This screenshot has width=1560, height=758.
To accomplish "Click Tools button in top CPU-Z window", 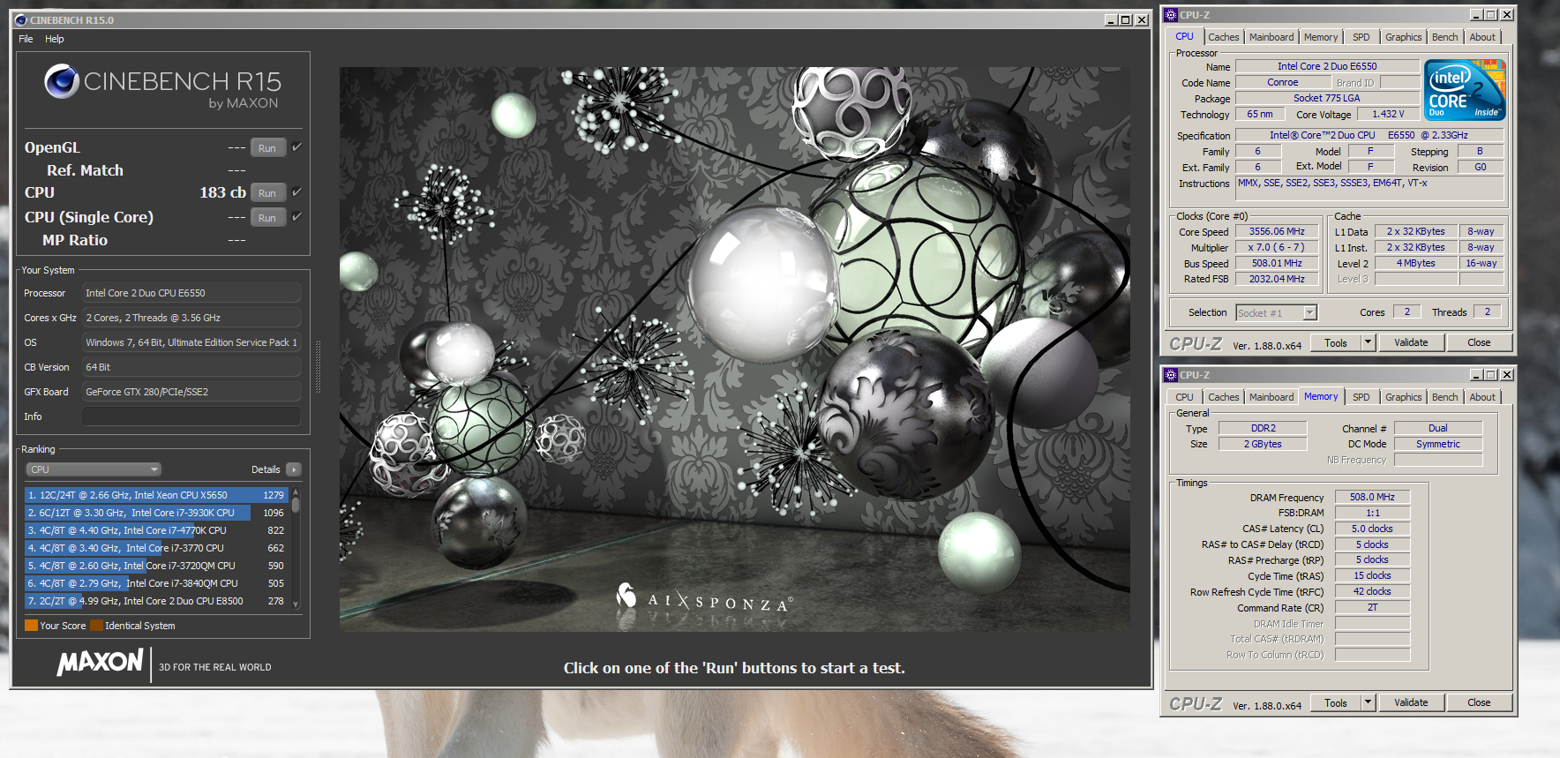I will 1336,342.
